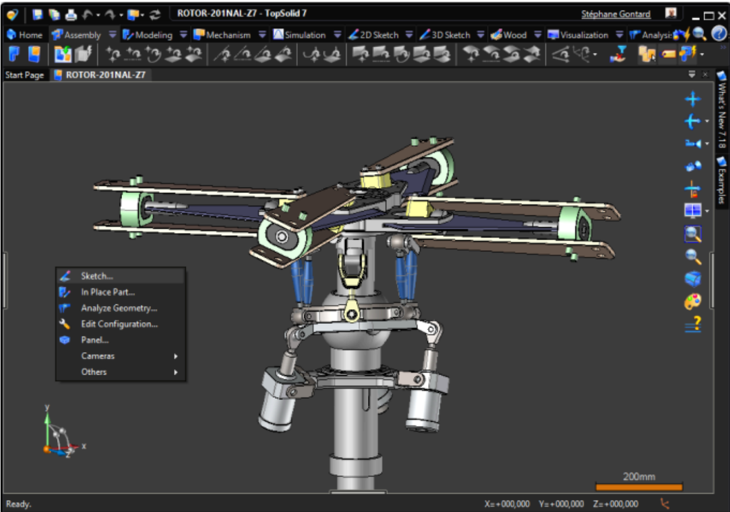Viewport: 730px width, 512px height.
Task: Click the camera view icon in the view toolbar
Action: tap(692, 143)
